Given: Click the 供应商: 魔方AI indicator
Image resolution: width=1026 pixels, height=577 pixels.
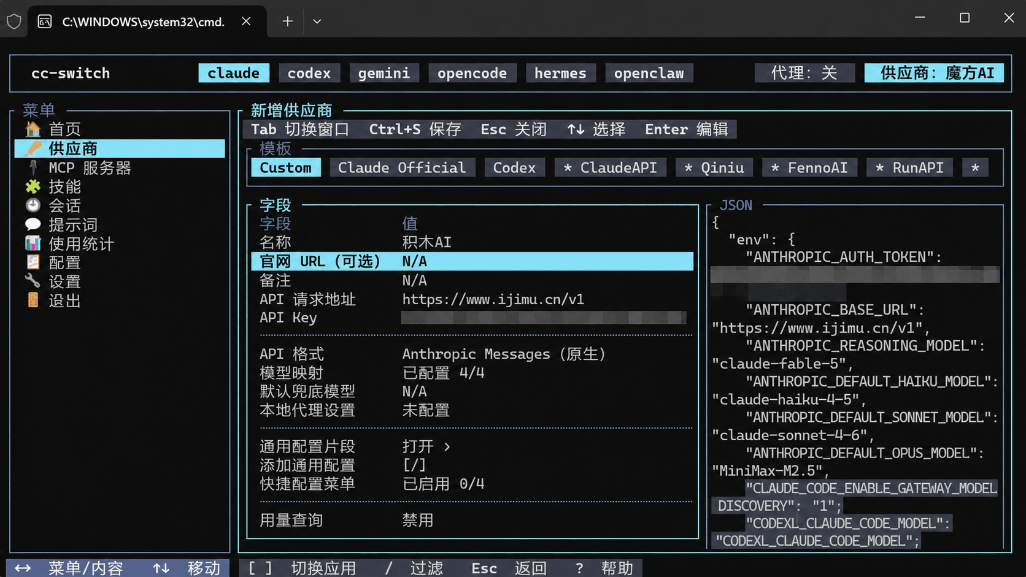Looking at the screenshot, I should (935, 73).
